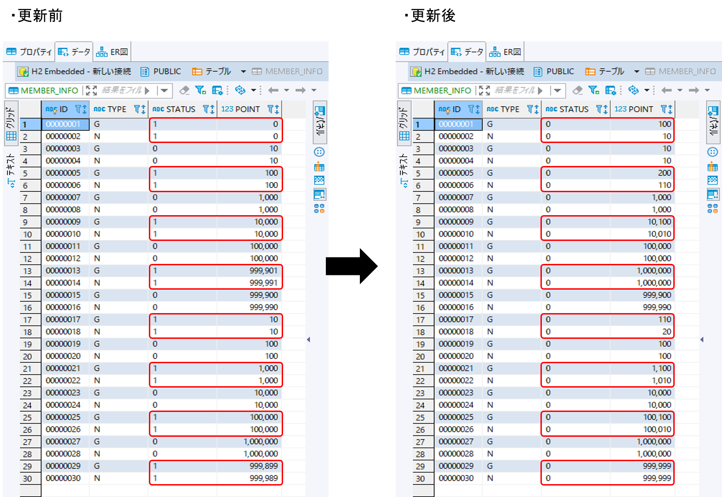Switch to プロパティ tab in 更新後 panel
The height and width of the screenshot is (497, 722).
[x=422, y=52]
